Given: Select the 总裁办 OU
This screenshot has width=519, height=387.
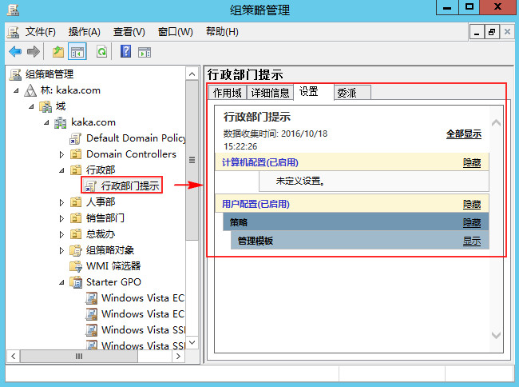Looking at the screenshot, I should point(101,234).
